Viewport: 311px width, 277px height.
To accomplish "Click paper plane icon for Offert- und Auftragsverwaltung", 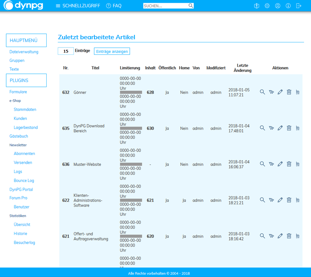I will tap(271, 236).
